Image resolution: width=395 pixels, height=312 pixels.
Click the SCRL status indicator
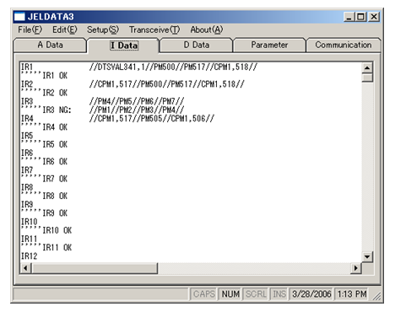[x=256, y=294]
